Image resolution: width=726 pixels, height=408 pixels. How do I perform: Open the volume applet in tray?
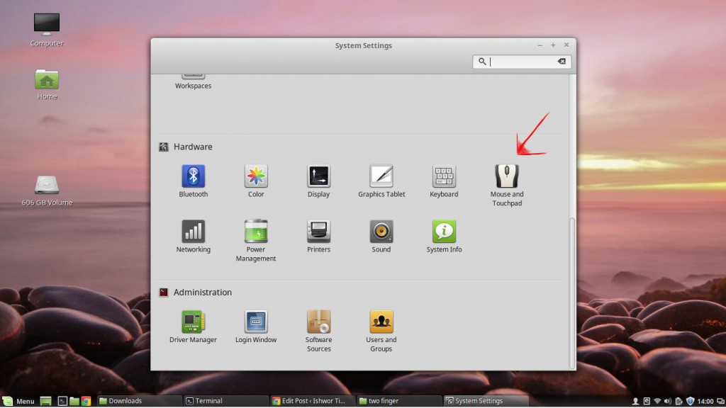668,401
